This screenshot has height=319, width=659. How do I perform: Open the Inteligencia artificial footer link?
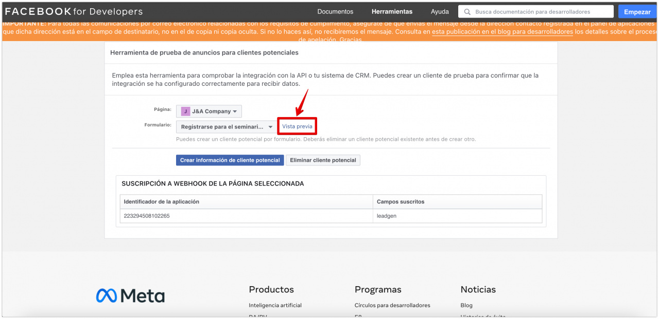275,305
